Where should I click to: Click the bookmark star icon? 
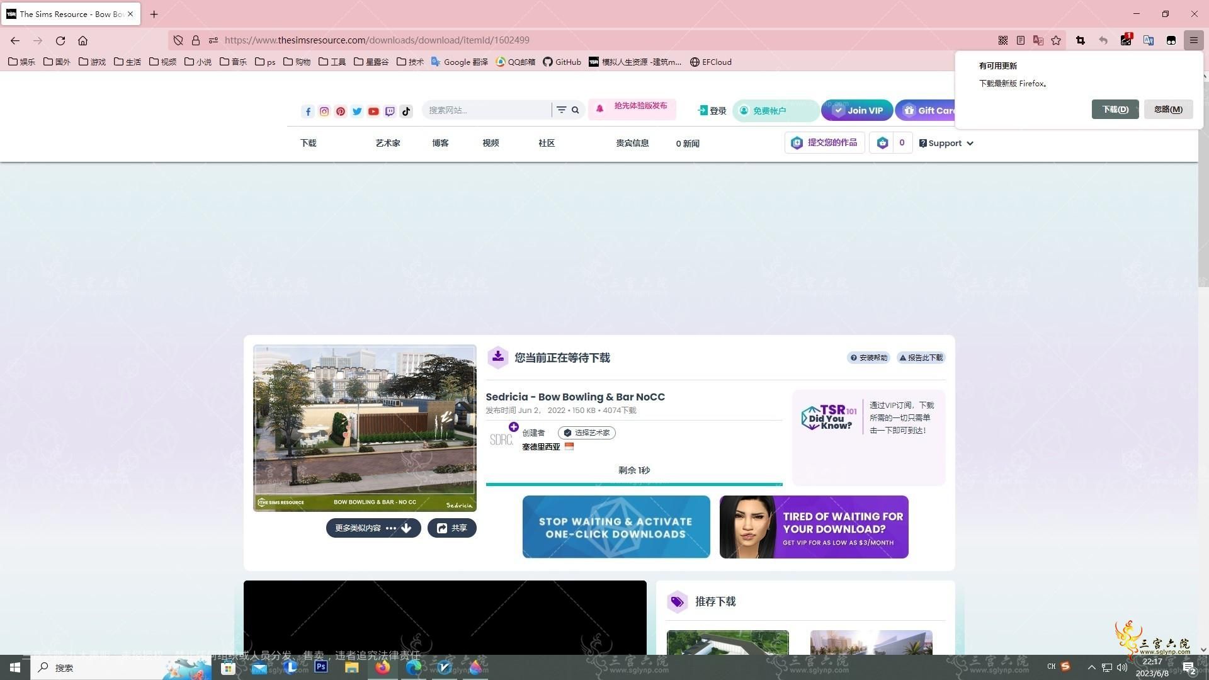pos(1056,40)
